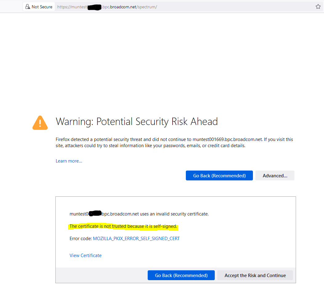Screen dimensions: 324x290
Task: Focus the URL address field
Action: click(185, 7)
